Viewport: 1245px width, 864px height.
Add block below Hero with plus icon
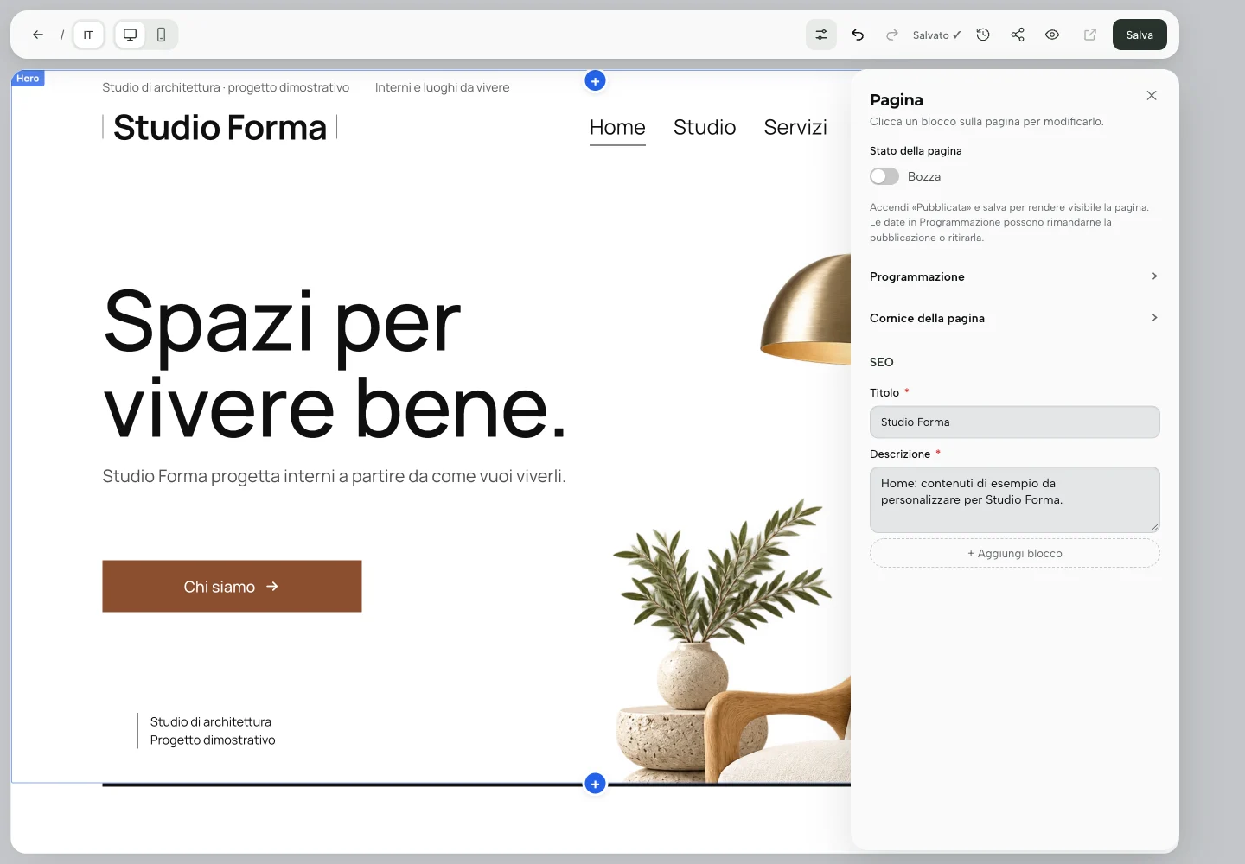click(x=595, y=784)
